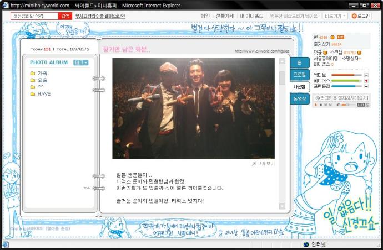Click the photo panel scrollbar thumb
Image resolution: width=383 pixels, height=250 pixels.
[x=282, y=78]
